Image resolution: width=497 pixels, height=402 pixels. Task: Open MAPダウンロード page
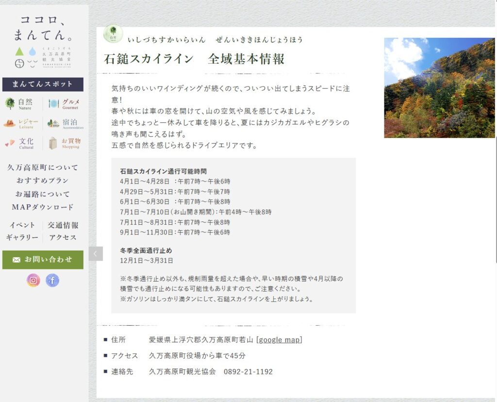tap(43, 207)
